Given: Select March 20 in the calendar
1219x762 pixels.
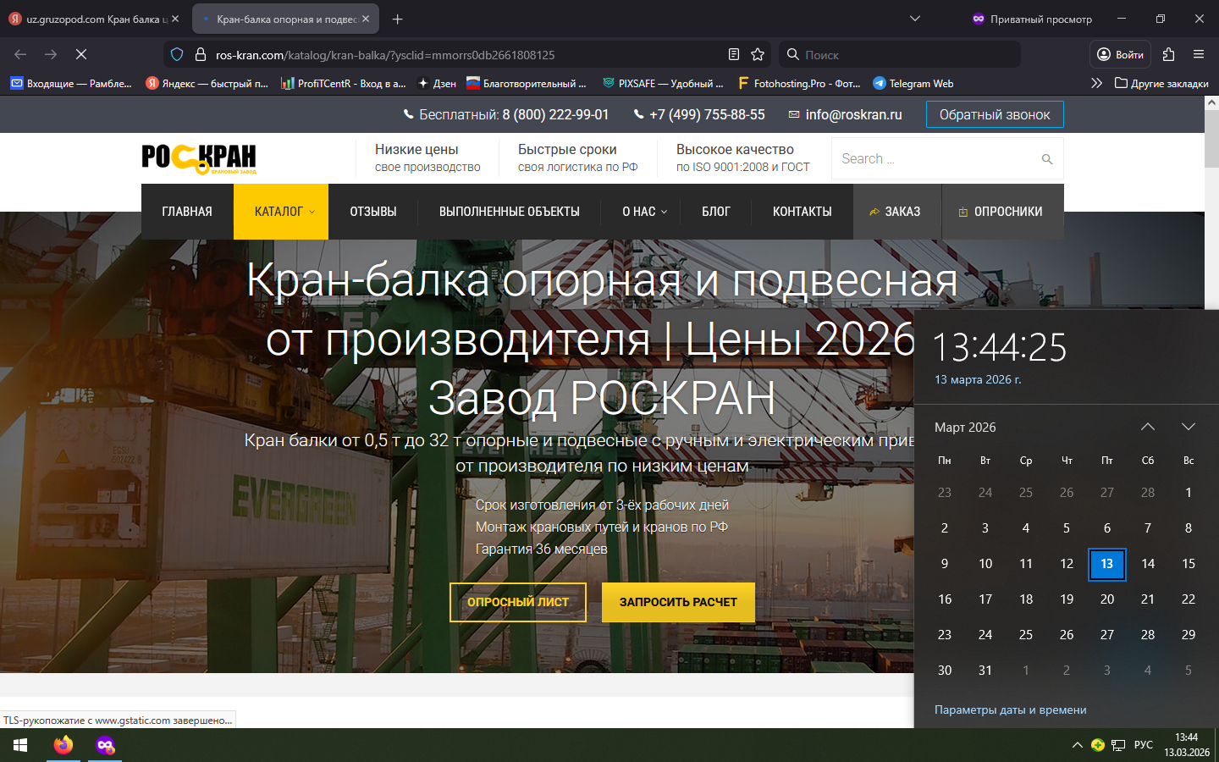Looking at the screenshot, I should click(x=1106, y=599).
